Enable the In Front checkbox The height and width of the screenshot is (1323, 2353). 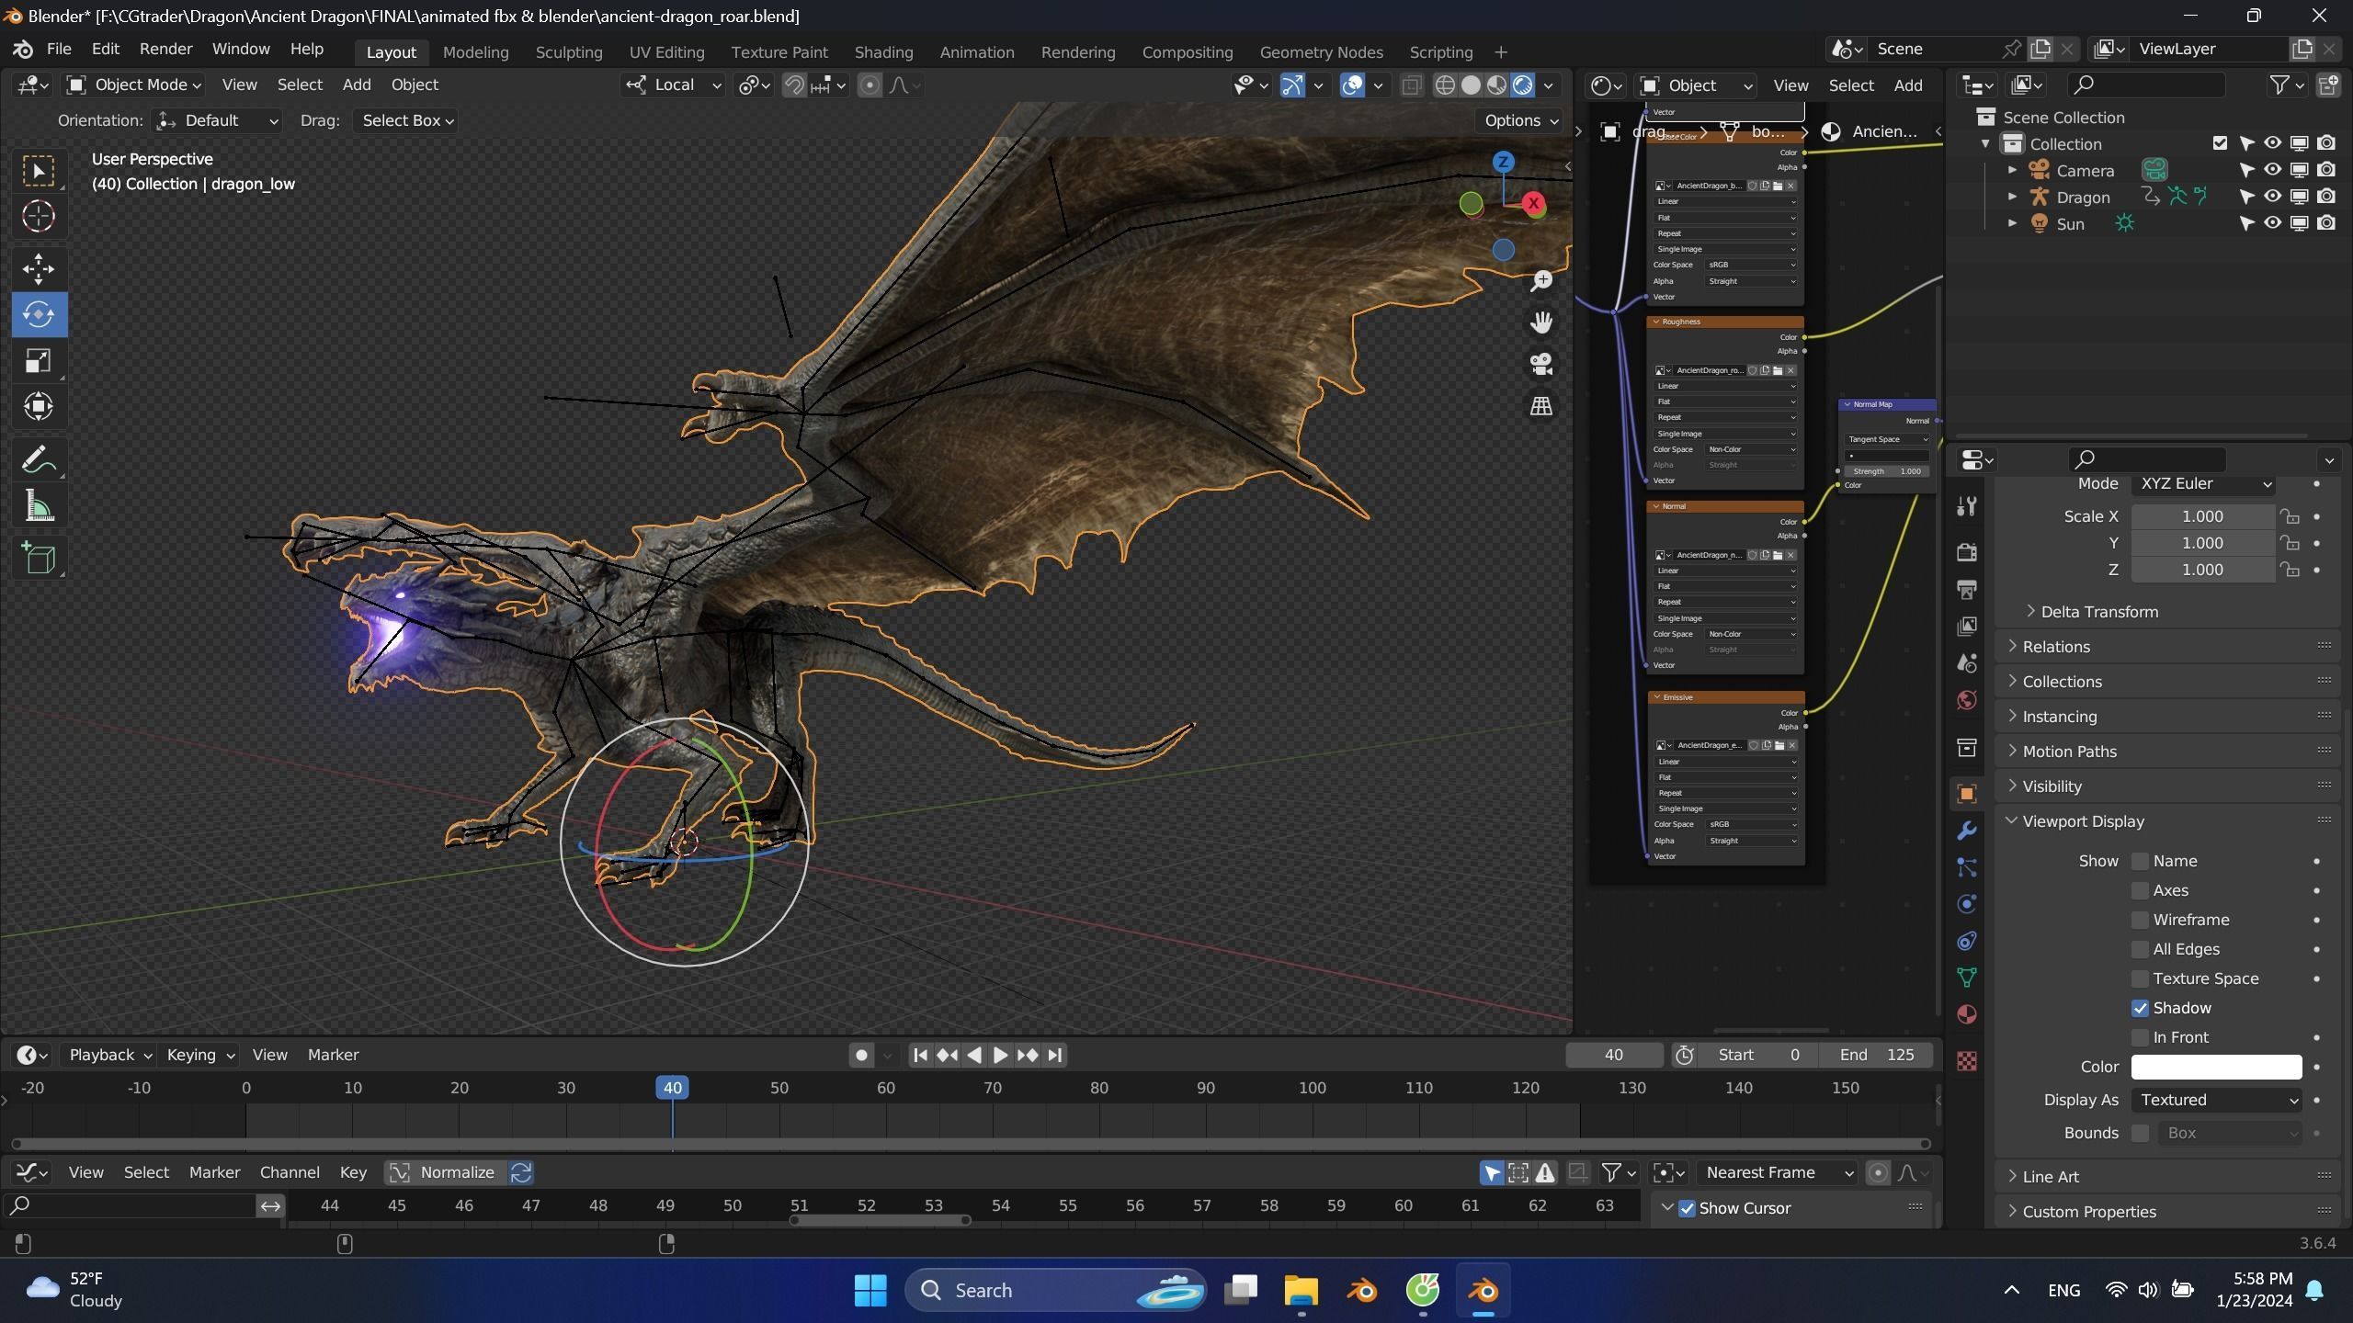(2141, 1037)
